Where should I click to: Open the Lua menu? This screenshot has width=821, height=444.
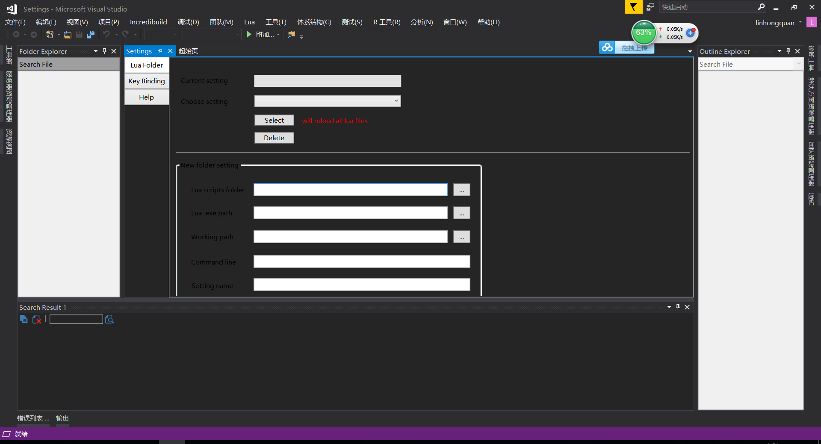point(249,22)
